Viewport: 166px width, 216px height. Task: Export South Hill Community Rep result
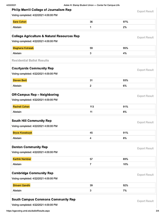145,122
